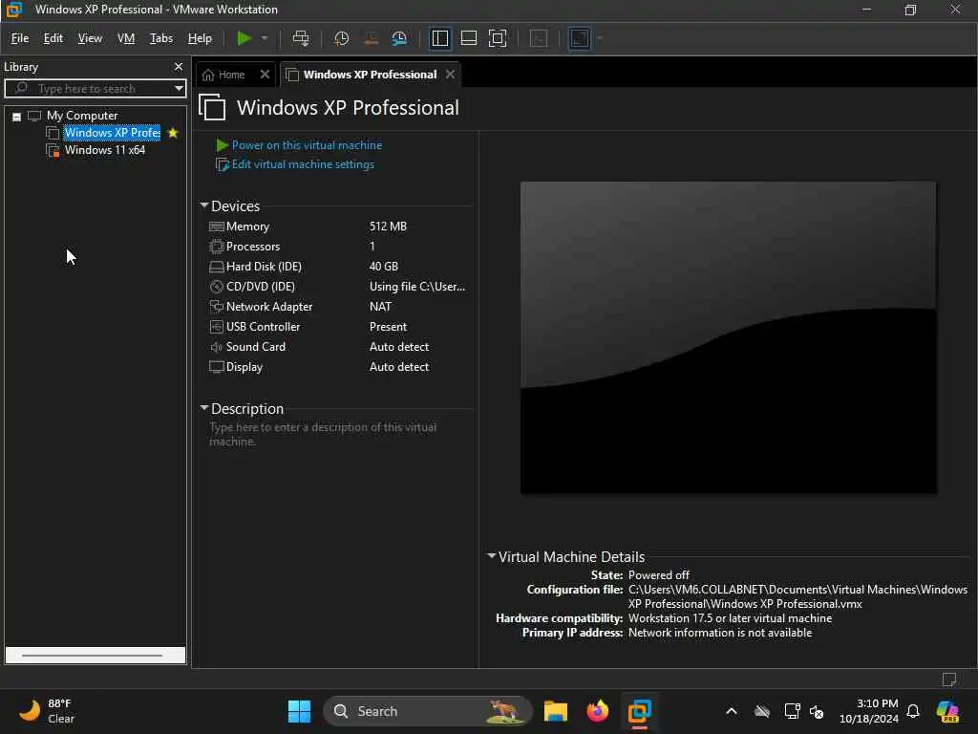Show hidden system tray icons chevron
978x734 pixels.
point(732,711)
